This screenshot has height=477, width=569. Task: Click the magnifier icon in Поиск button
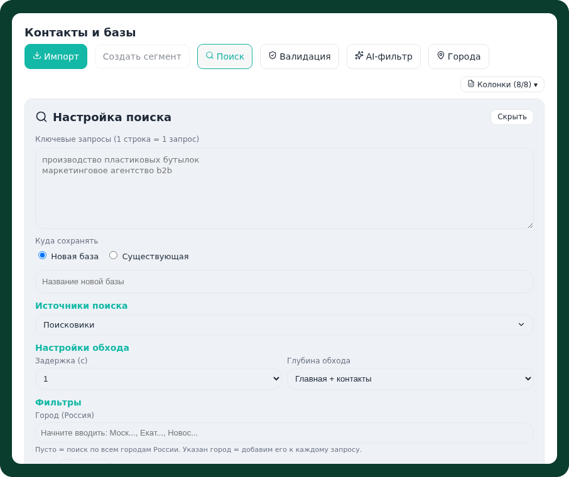coord(210,55)
